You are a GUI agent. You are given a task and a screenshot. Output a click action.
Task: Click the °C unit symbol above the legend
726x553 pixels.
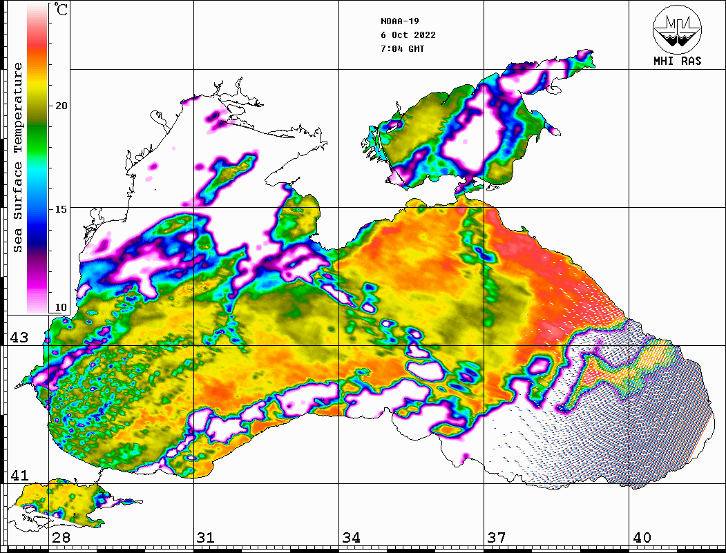point(61,10)
